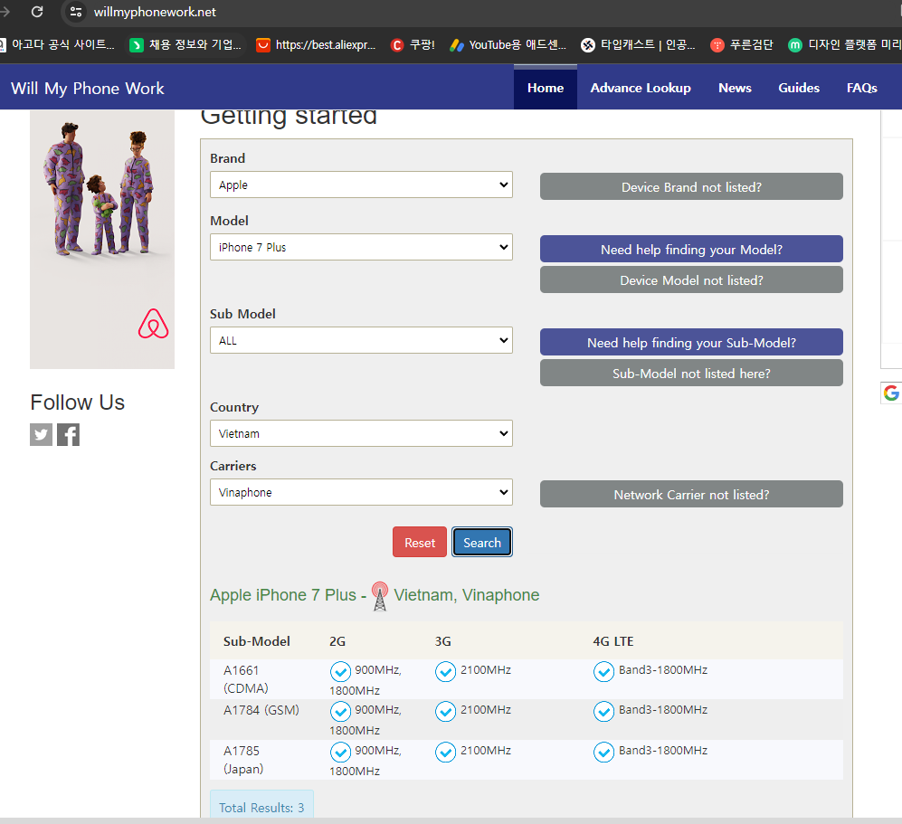The width and height of the screenshot is (902, 824).
Task: Click the A1784 2G checkmark icon
Action: pos(340,711)
